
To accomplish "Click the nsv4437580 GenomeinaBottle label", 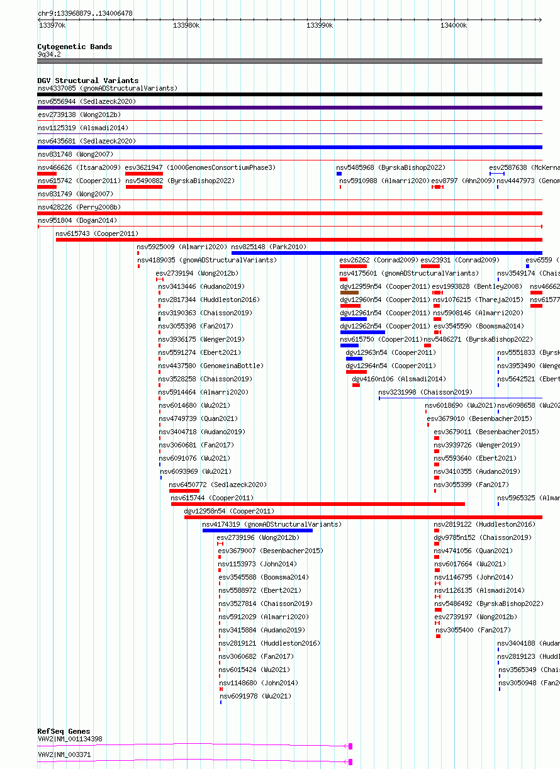I will click(211, 366).
